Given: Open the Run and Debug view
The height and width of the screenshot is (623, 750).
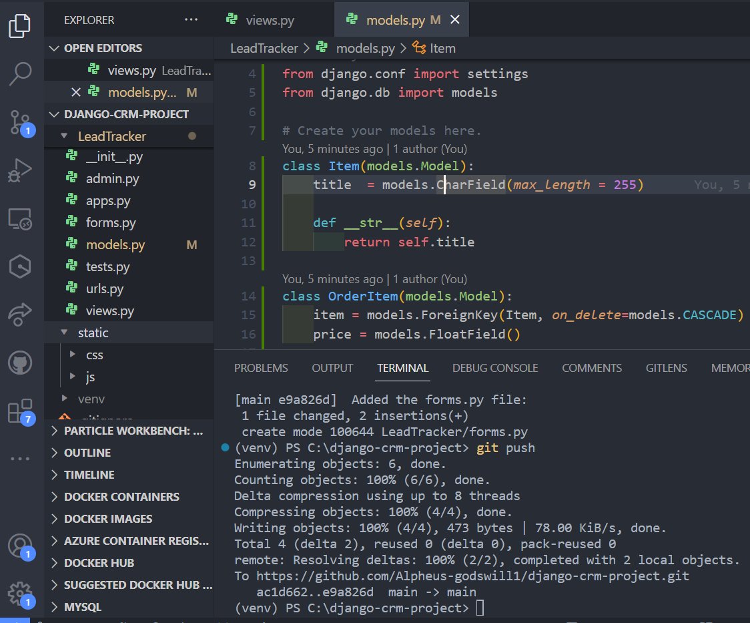Looking at the screenshot, I should (x=19, y=170).
